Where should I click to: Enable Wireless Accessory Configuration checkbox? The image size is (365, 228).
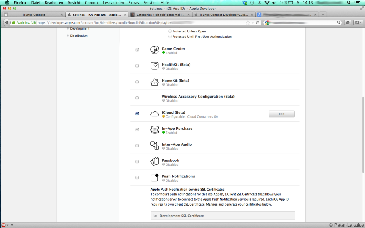137,98
